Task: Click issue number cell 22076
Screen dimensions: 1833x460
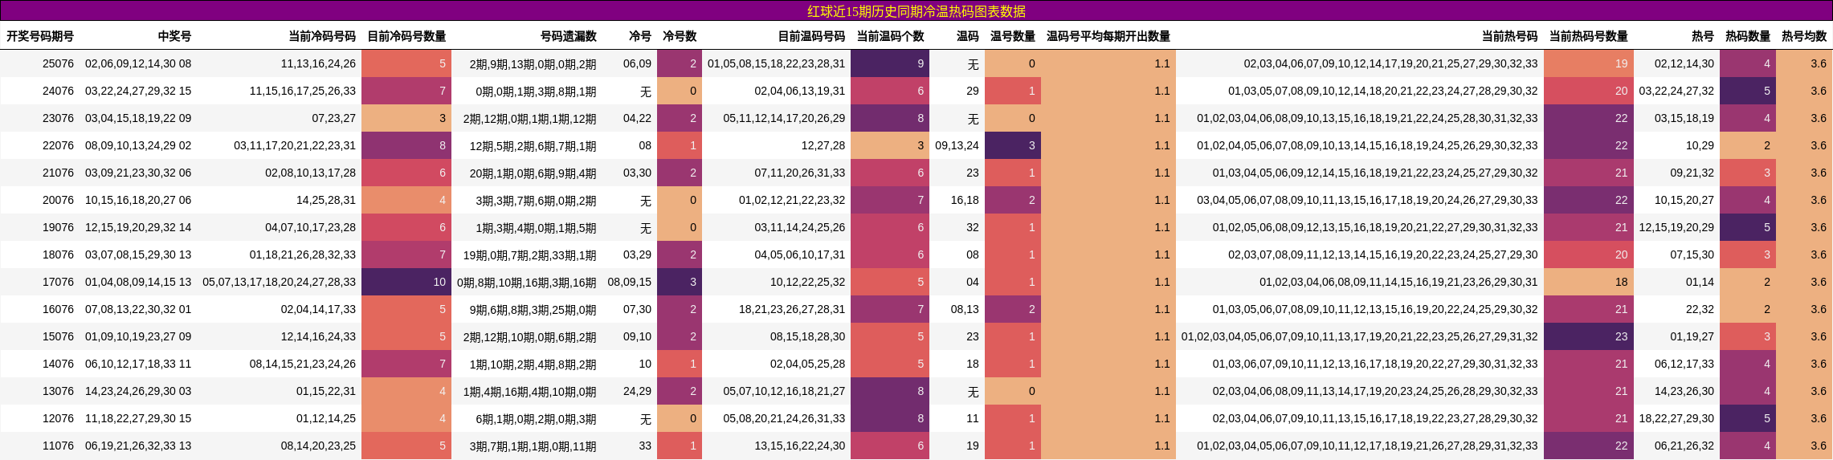Action: pos(58,145)
